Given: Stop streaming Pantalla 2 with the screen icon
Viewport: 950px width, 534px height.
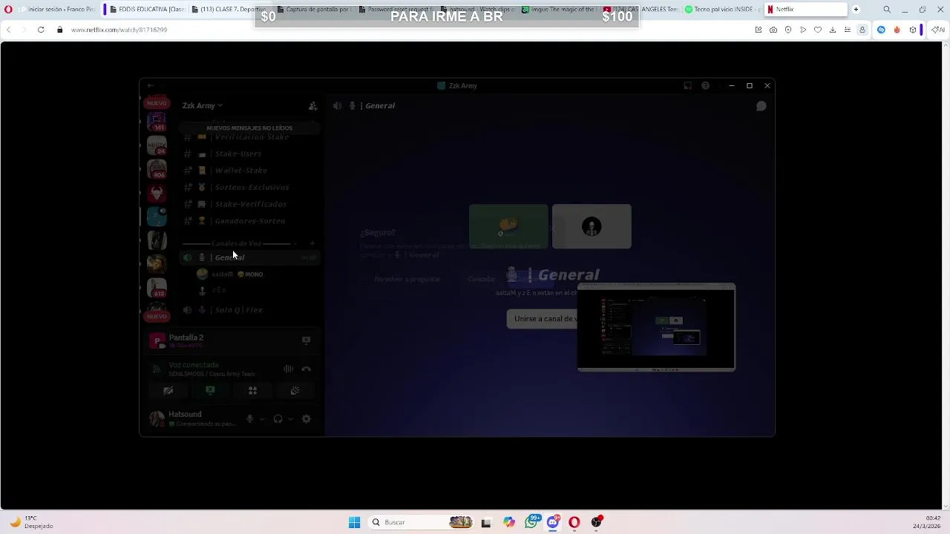Looking at the screenshot, I should click(x=306, y=340).
